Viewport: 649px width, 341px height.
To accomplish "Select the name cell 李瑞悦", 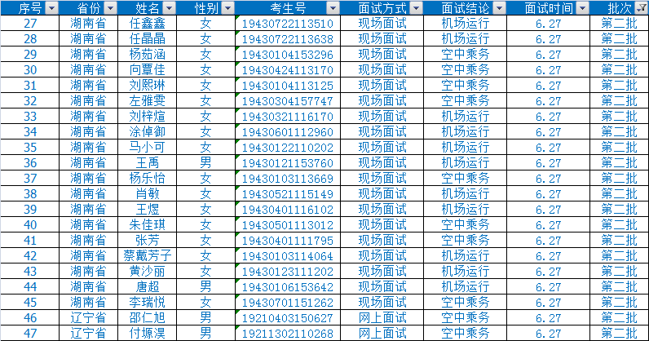I will (148, 302).
